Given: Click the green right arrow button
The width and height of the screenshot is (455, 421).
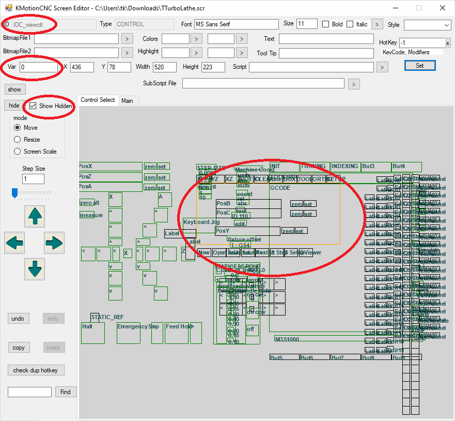Looking at the screenshot, I should 54,243.
